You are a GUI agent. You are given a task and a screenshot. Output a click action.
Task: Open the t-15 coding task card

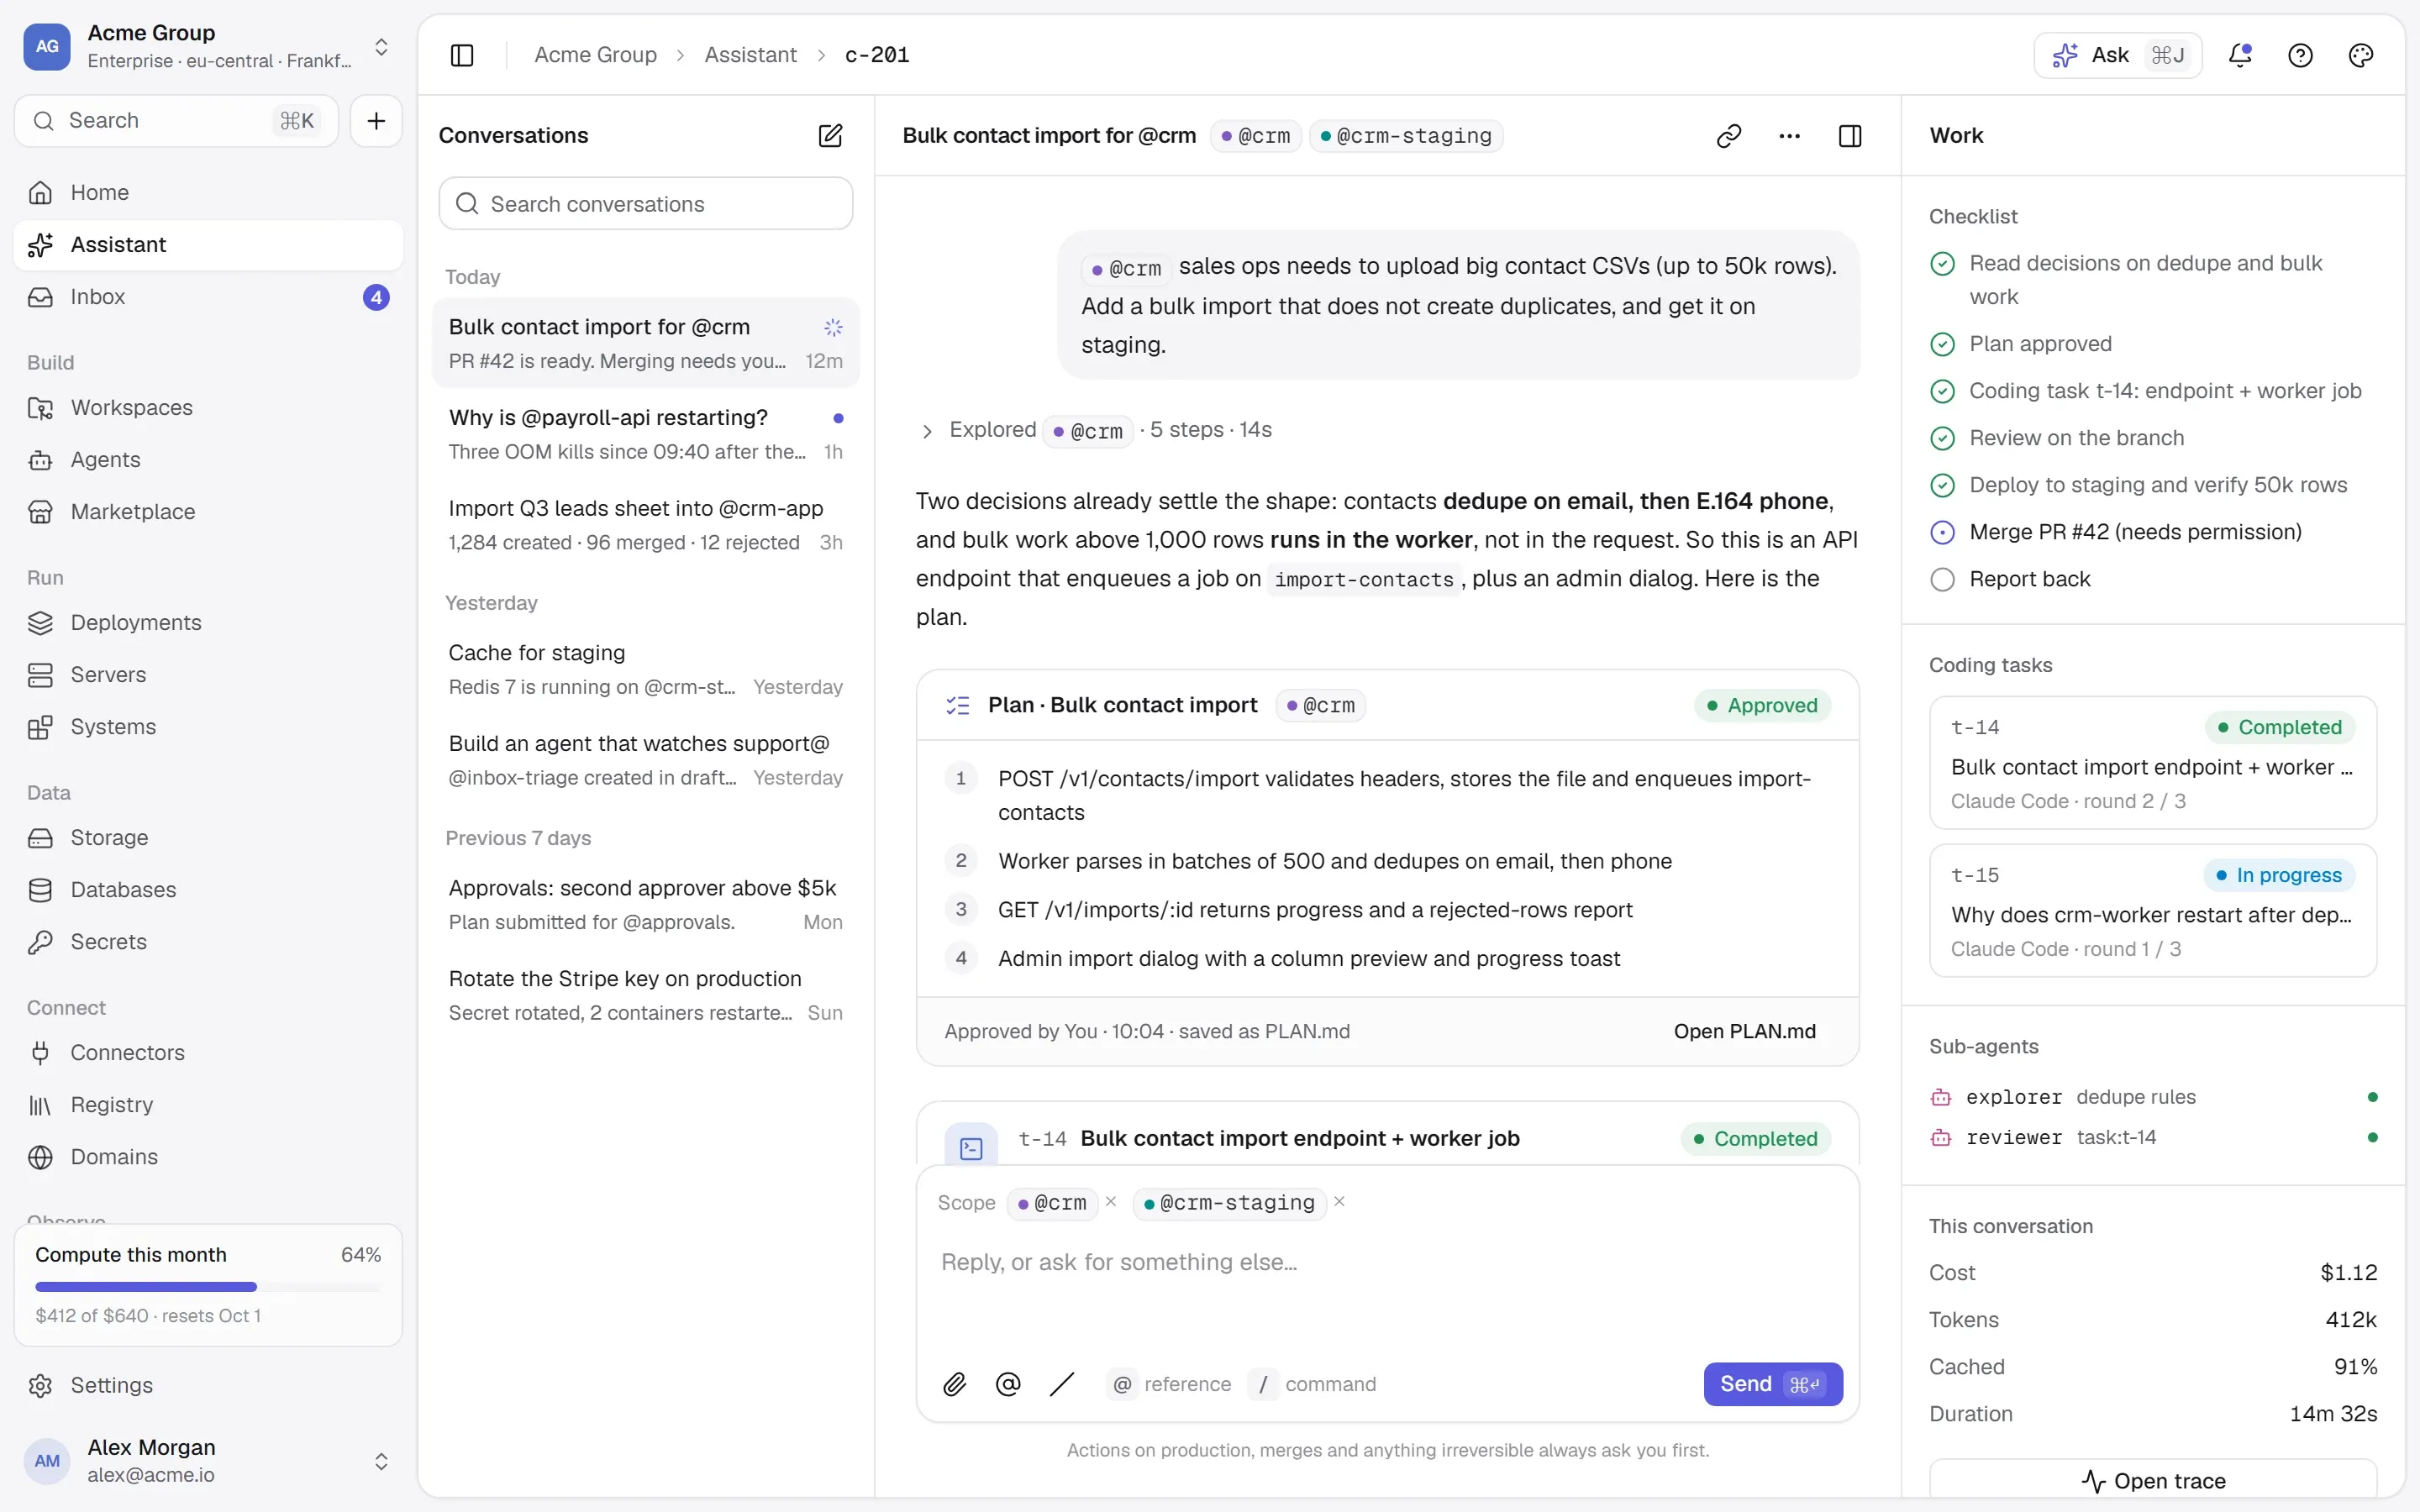2153,910
